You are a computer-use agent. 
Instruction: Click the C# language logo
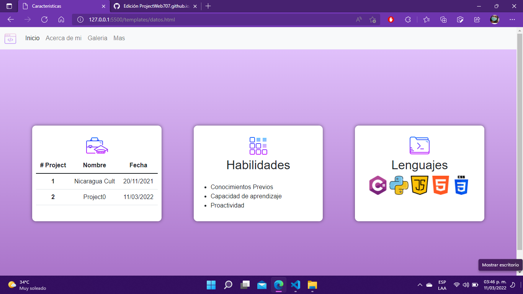point(378,186)
